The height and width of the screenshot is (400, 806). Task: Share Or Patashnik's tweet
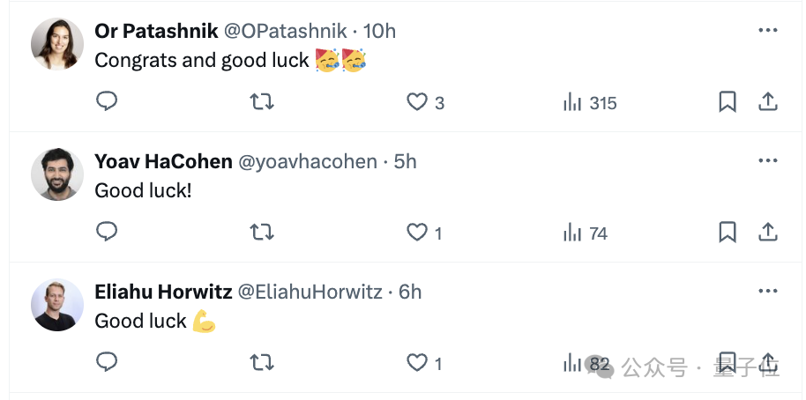pyautogui.click(x=768, y=102)
